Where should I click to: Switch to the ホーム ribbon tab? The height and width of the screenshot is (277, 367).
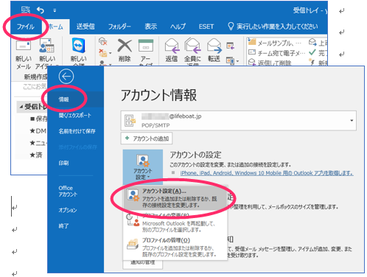point(55,27)
